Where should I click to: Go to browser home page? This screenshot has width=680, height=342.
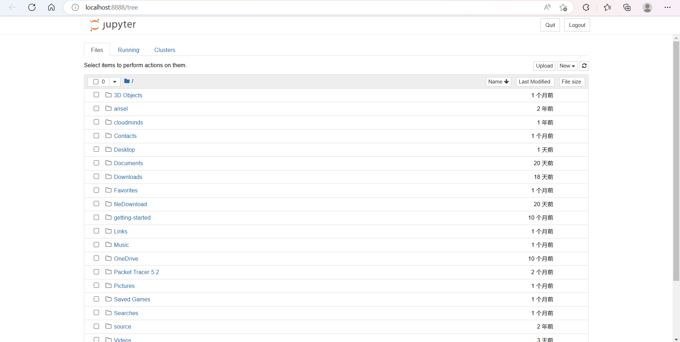[51, 7]
